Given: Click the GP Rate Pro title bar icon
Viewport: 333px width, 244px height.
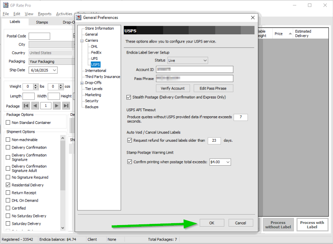Looking at the screenshot, I should (x=6, y=5).
